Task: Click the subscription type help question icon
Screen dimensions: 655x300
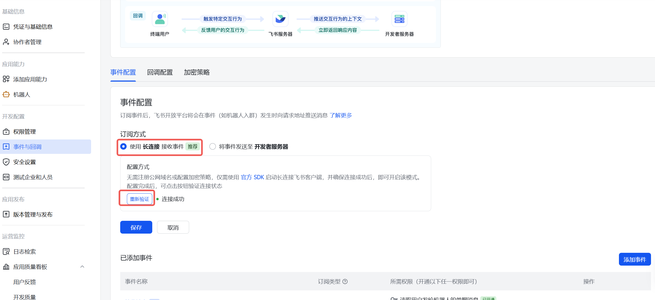Action: pyautogui.click(x=345, y=282)
